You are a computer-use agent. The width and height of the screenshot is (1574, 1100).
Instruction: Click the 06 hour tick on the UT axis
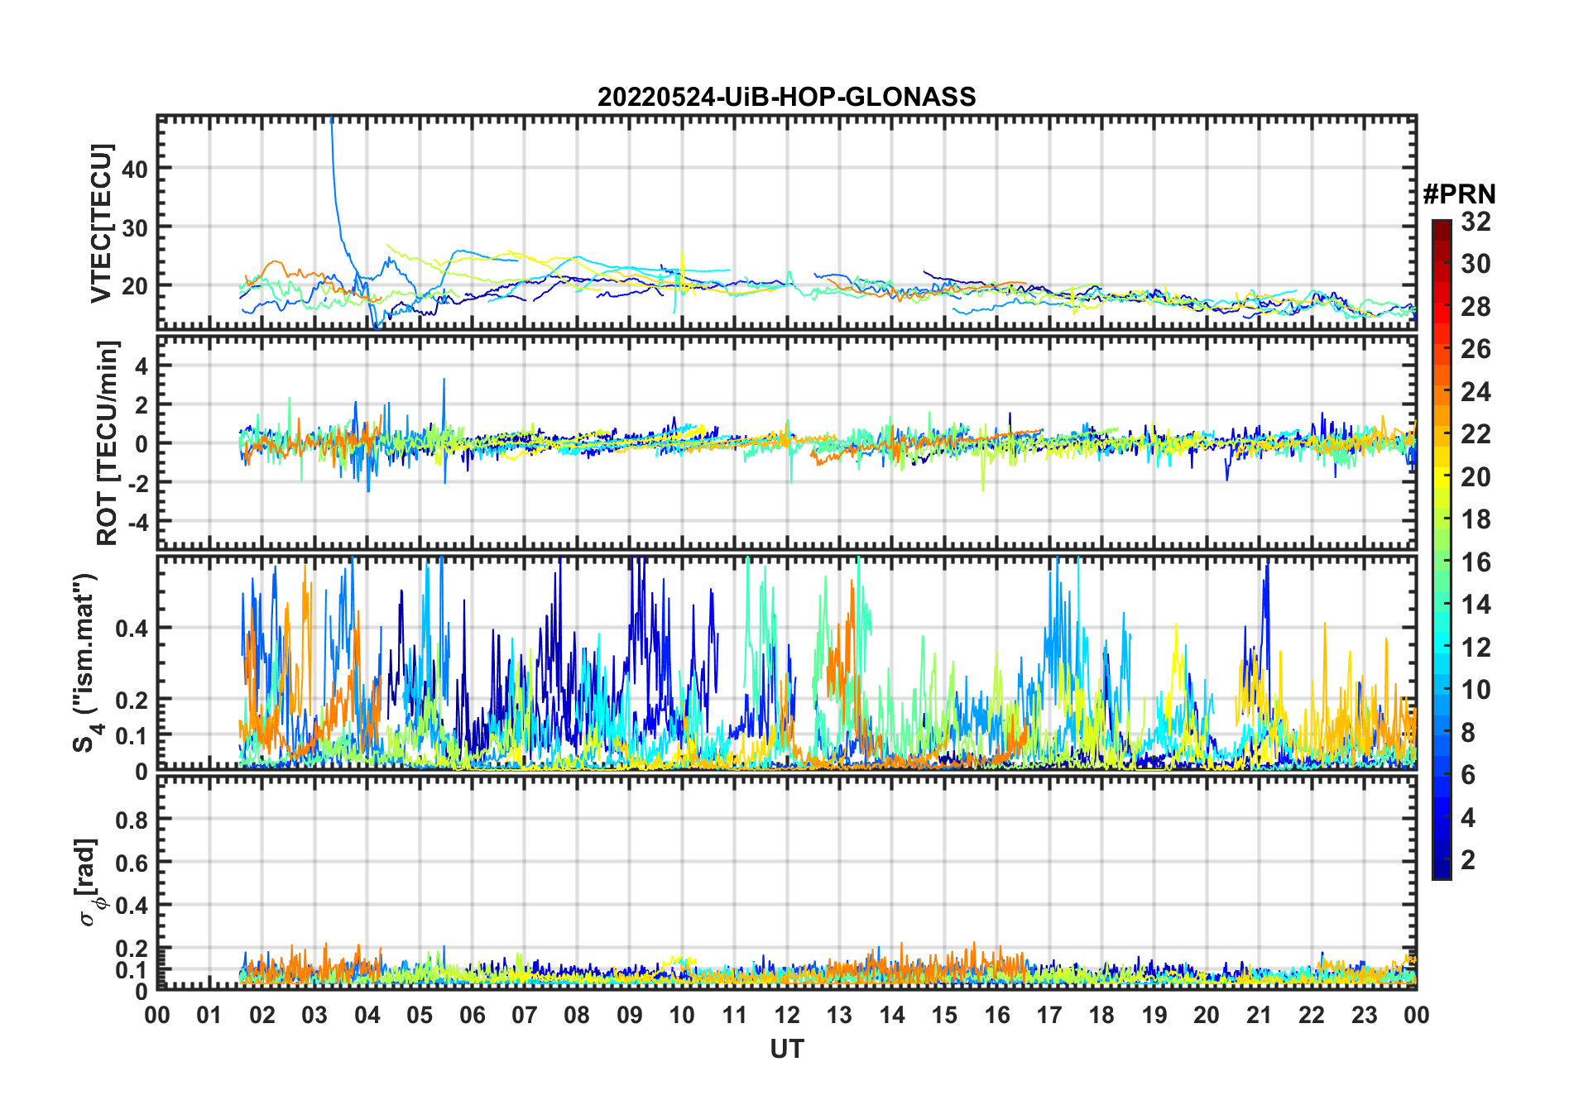473,1015
